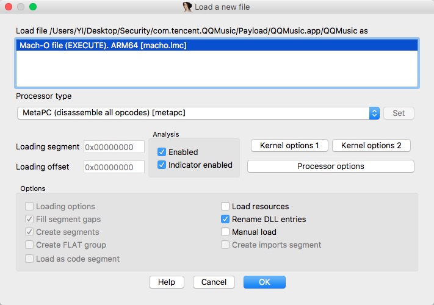This screenshot has width=434, height=305.
Task: Click the green zoom window button
Action: click(x=33, y=7)
